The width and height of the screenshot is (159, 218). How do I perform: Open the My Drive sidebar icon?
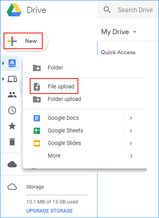coord(12,63)
